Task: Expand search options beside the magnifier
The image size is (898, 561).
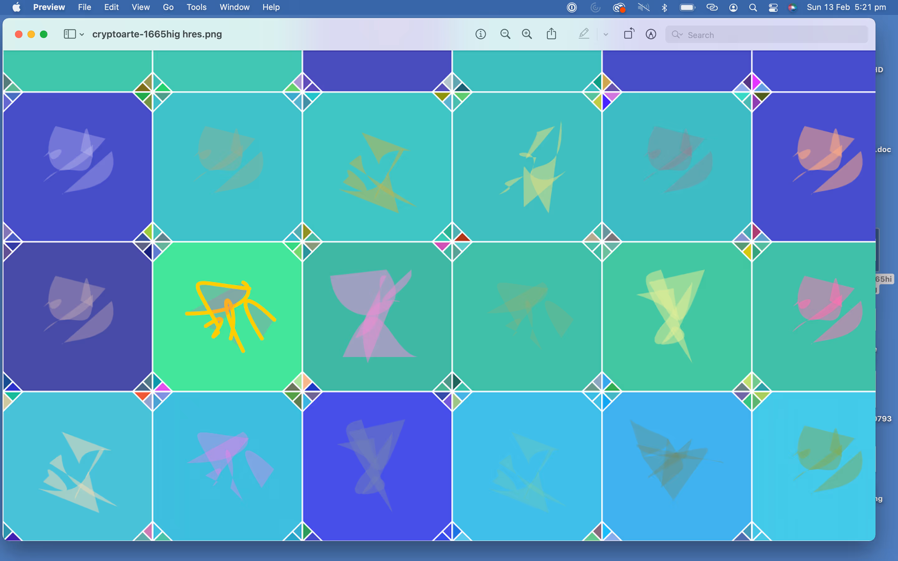Action: (x=677, y=35)
